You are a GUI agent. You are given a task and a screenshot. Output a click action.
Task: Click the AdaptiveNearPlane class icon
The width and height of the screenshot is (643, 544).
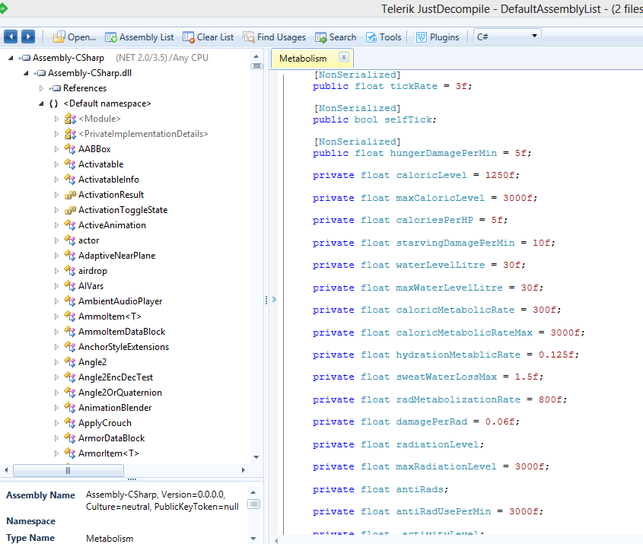[70, 256]
